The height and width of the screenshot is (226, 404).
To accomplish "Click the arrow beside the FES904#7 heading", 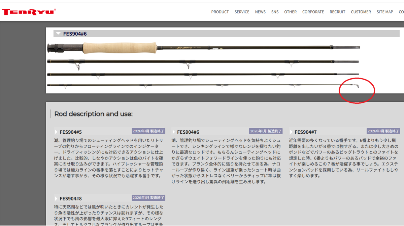I will point(291,132).
